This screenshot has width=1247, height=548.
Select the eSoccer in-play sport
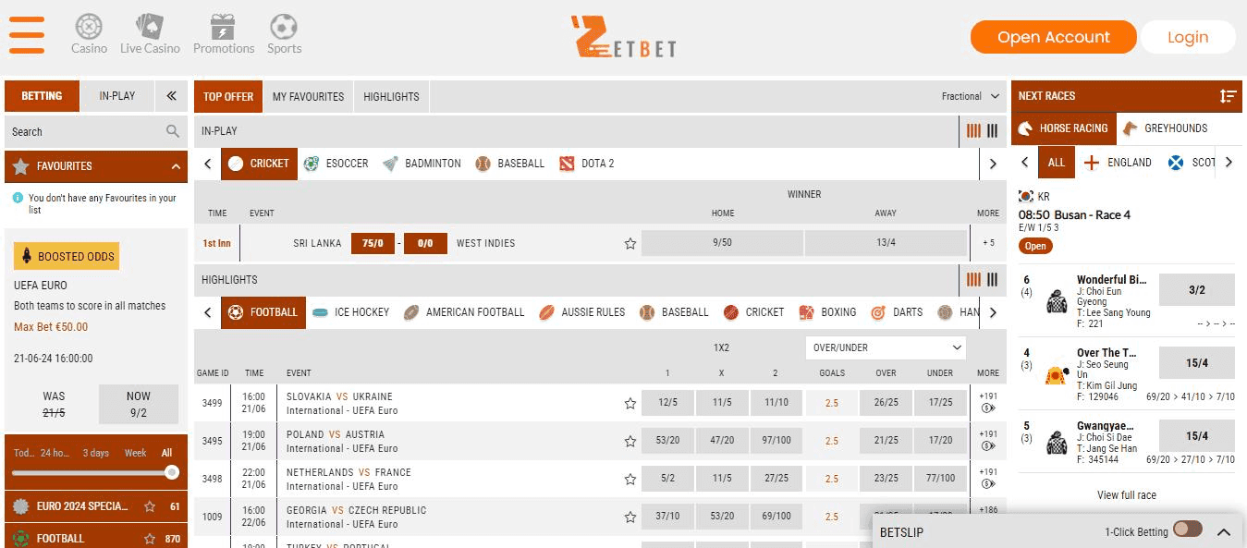336,164
